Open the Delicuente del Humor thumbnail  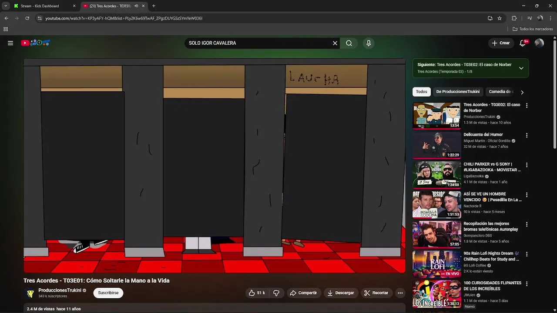click(x=436, y=145)
